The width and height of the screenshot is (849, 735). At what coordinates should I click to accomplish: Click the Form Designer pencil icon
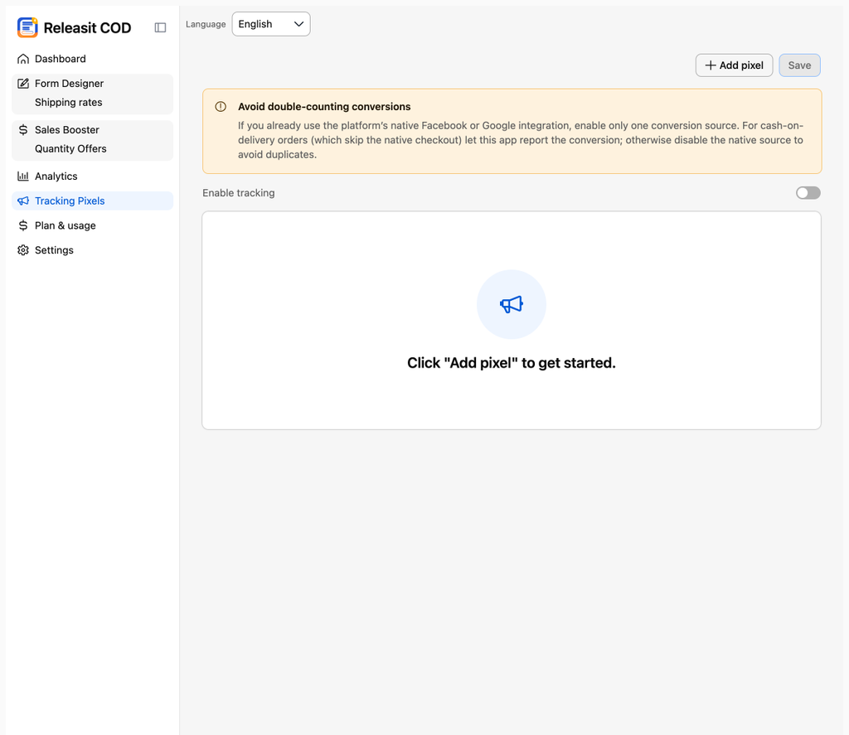click(22, 84)
